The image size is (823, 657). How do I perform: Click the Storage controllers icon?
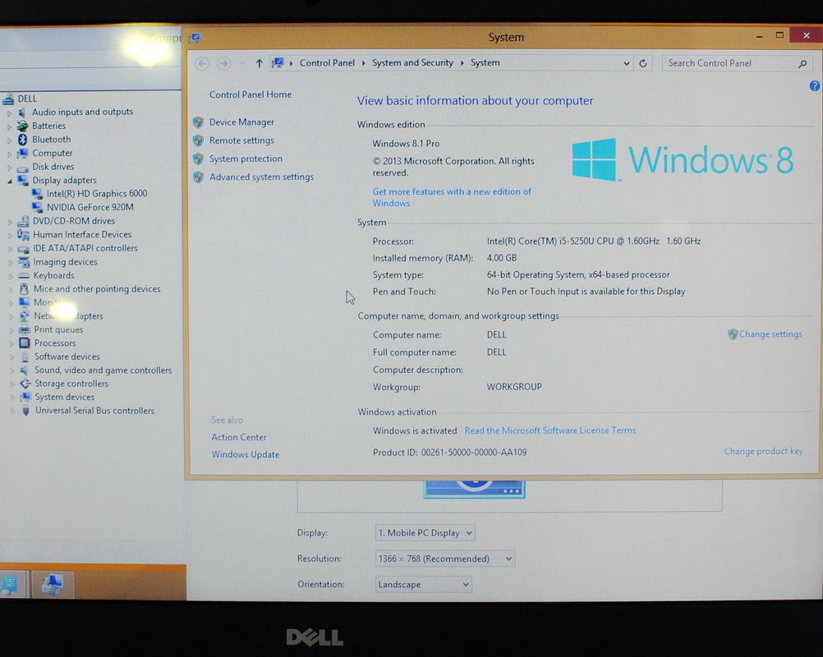(25, 384)
